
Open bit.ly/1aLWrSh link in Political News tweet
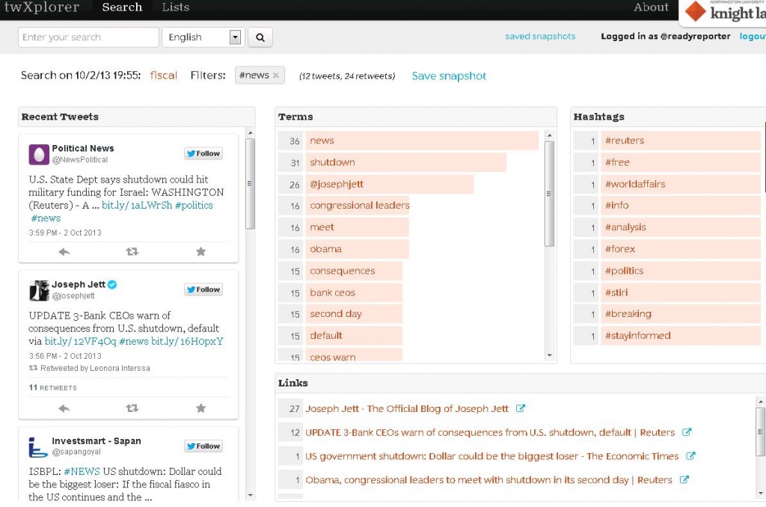137,205
